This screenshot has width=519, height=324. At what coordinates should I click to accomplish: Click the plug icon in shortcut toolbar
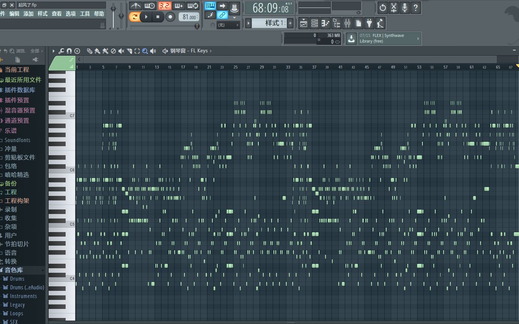pos(369,23)
